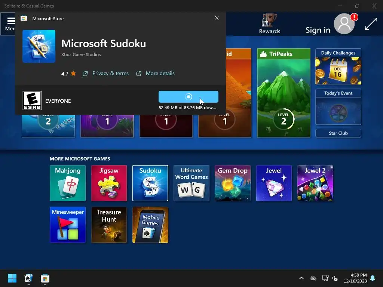The image size is (383, 287).
Task: Open the Jewel game tile
Action: 274,183
